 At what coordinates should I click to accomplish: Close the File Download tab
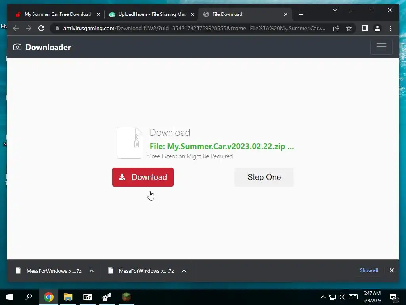coord(285,15)
